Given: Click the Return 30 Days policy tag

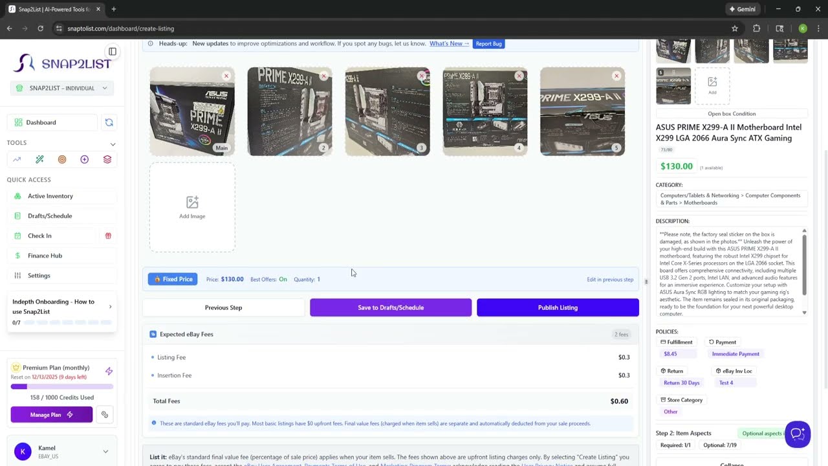Looking at the screenshot, I should point(682,383).
